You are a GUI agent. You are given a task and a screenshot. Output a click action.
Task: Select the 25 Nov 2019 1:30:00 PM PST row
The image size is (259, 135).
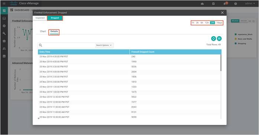pos(129,87)
